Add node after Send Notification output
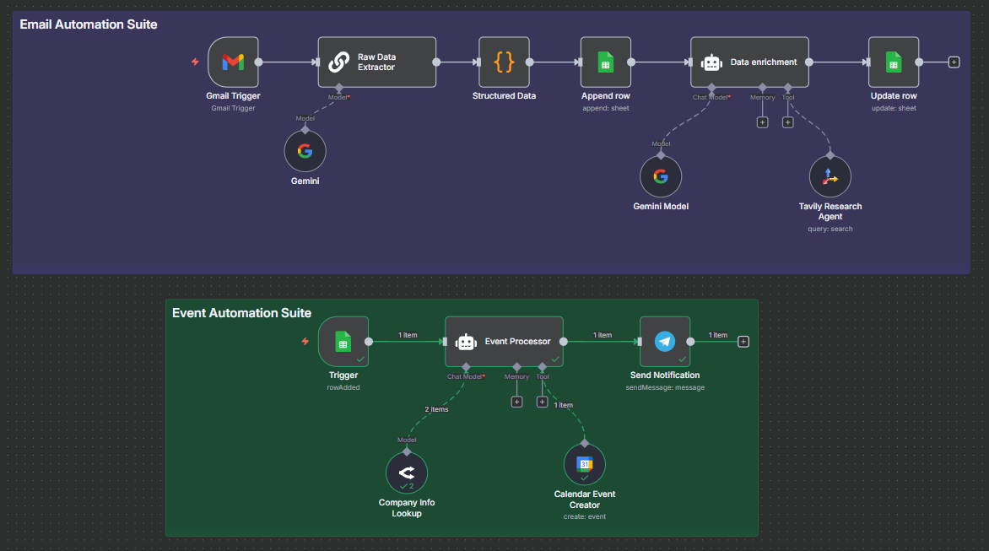The image size is (989, 551). (743, 342)
